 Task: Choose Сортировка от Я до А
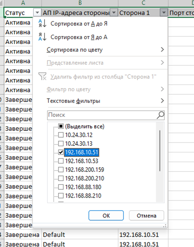point(79,37)
